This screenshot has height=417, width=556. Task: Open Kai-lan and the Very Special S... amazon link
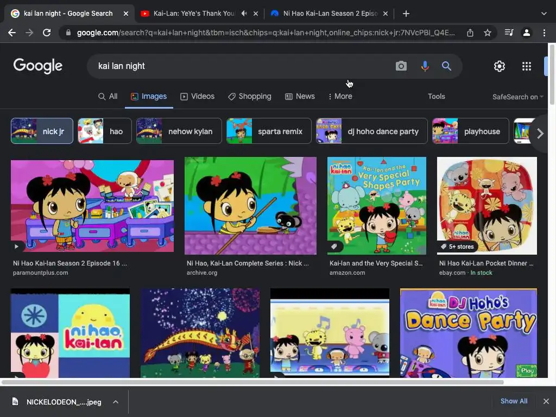(376, 263)
